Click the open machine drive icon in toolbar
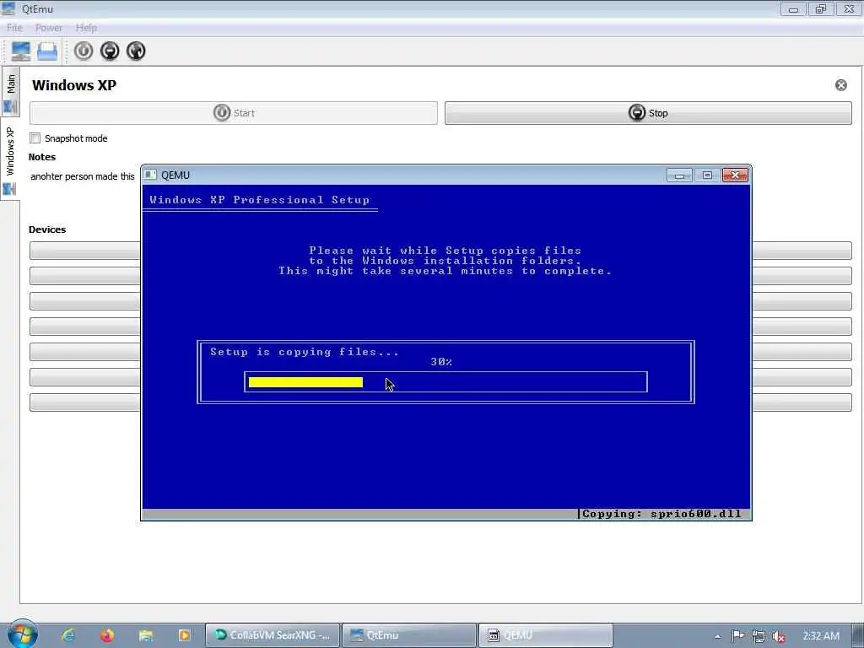This screenshot has height=648, width=864. click(47, 51)
